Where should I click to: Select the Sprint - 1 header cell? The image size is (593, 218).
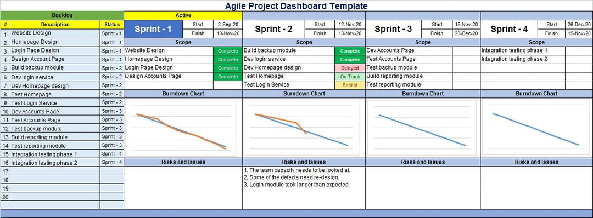tap(153, 29)
